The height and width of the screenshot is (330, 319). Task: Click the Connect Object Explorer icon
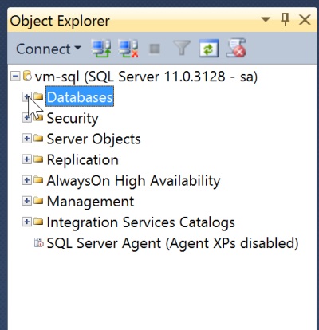pos(101,49)
